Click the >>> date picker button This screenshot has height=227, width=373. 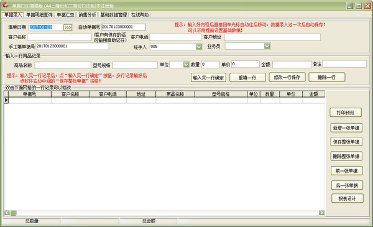tap(68, 27)
